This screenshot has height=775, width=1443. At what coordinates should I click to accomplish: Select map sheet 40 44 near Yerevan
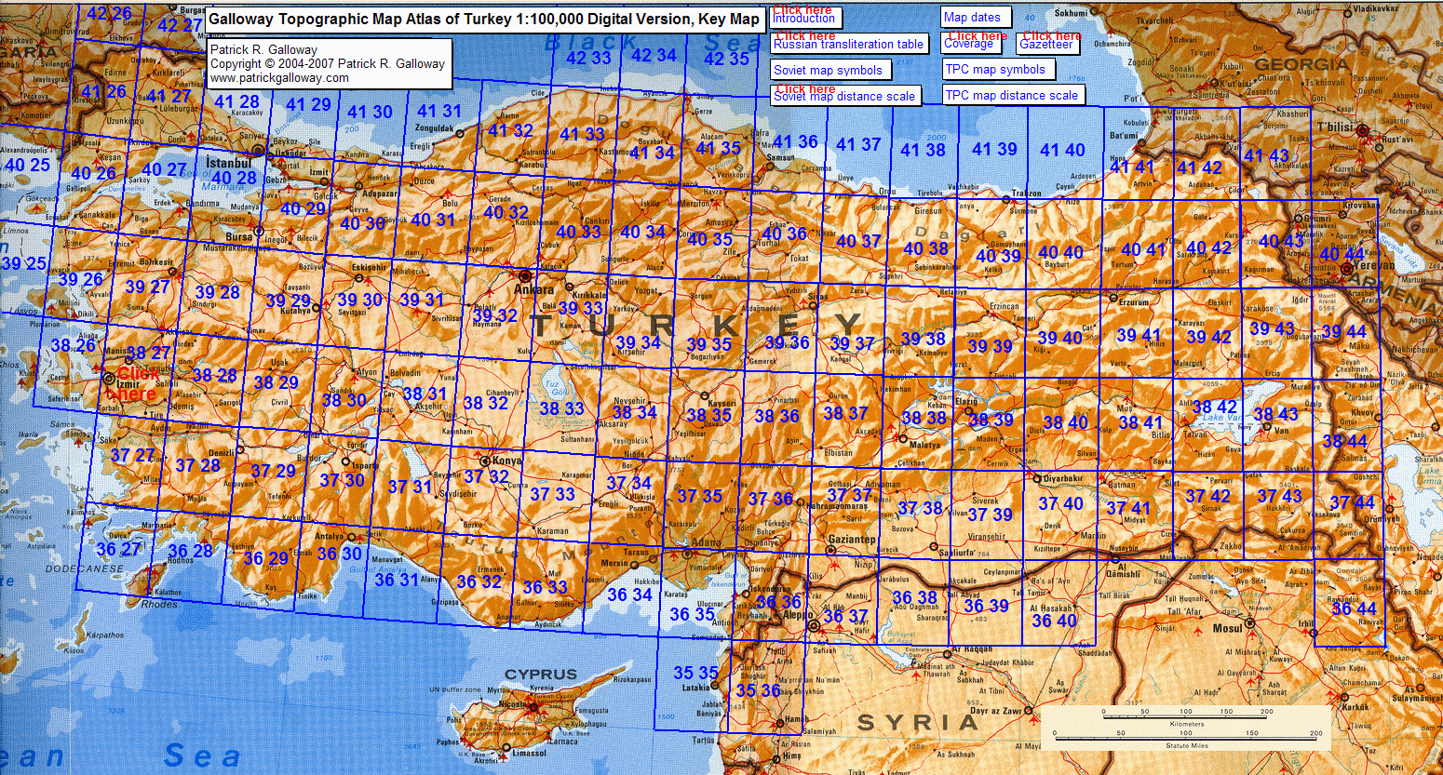1342,254
